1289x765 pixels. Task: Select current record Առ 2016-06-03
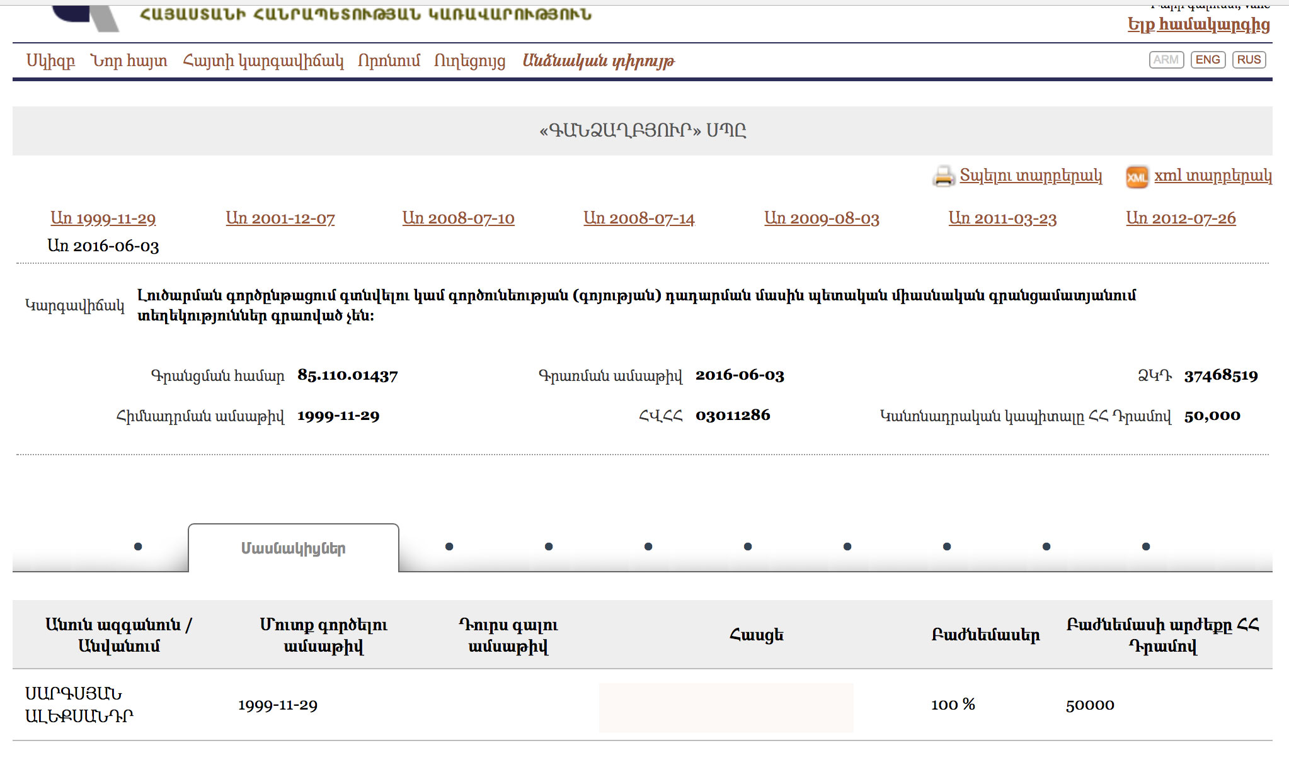point(103,246)
